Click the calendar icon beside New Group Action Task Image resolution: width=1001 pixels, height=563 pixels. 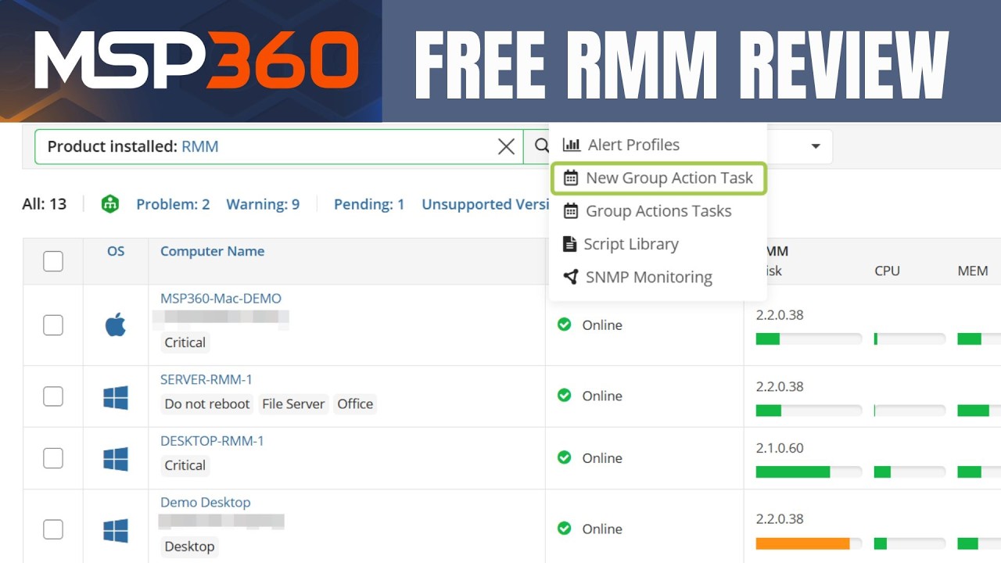[571, 178]
